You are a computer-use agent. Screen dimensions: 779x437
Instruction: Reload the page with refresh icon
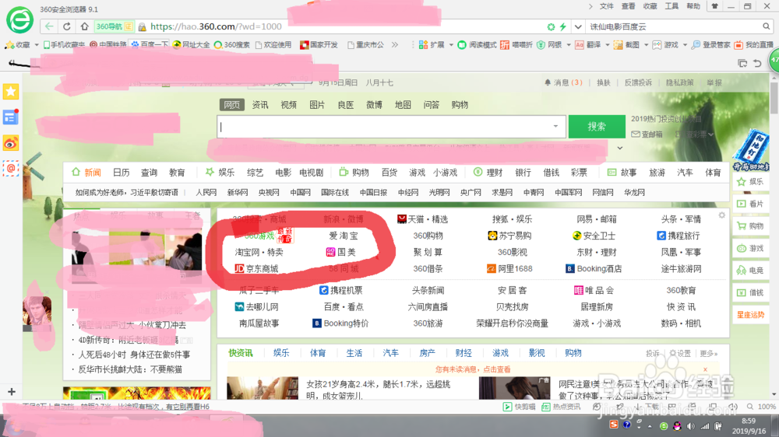click(66, 26)
